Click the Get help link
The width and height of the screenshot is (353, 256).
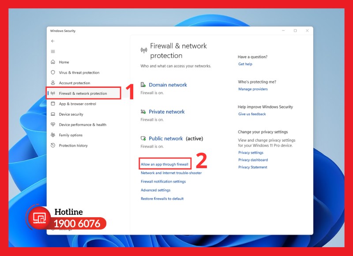click(245, 64)
